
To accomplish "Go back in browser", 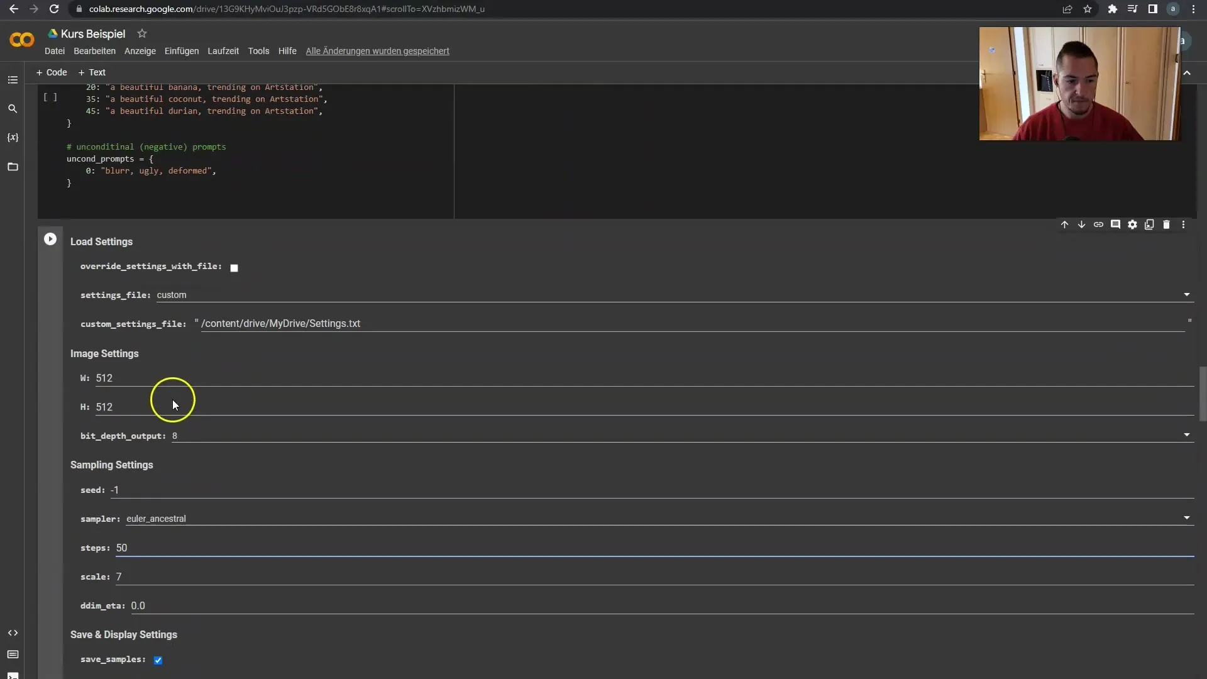I will pos(14,9).
